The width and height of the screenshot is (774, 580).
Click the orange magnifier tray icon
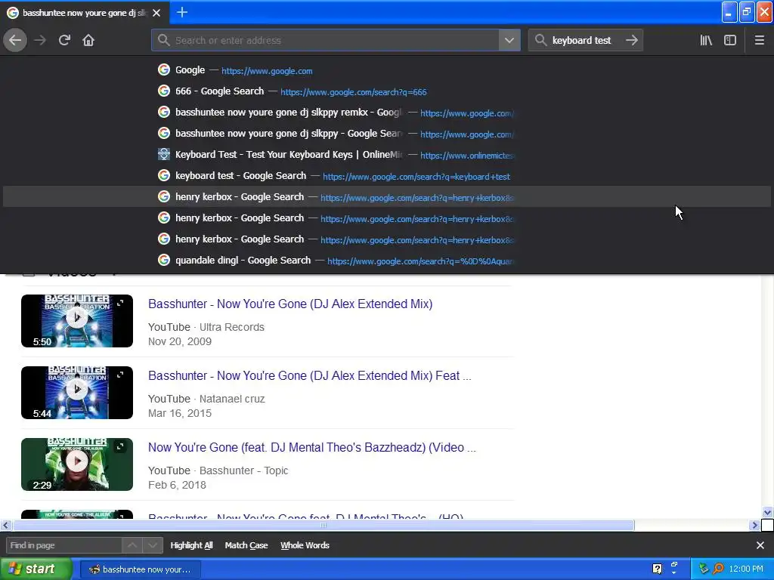click(x=718, y=569)
